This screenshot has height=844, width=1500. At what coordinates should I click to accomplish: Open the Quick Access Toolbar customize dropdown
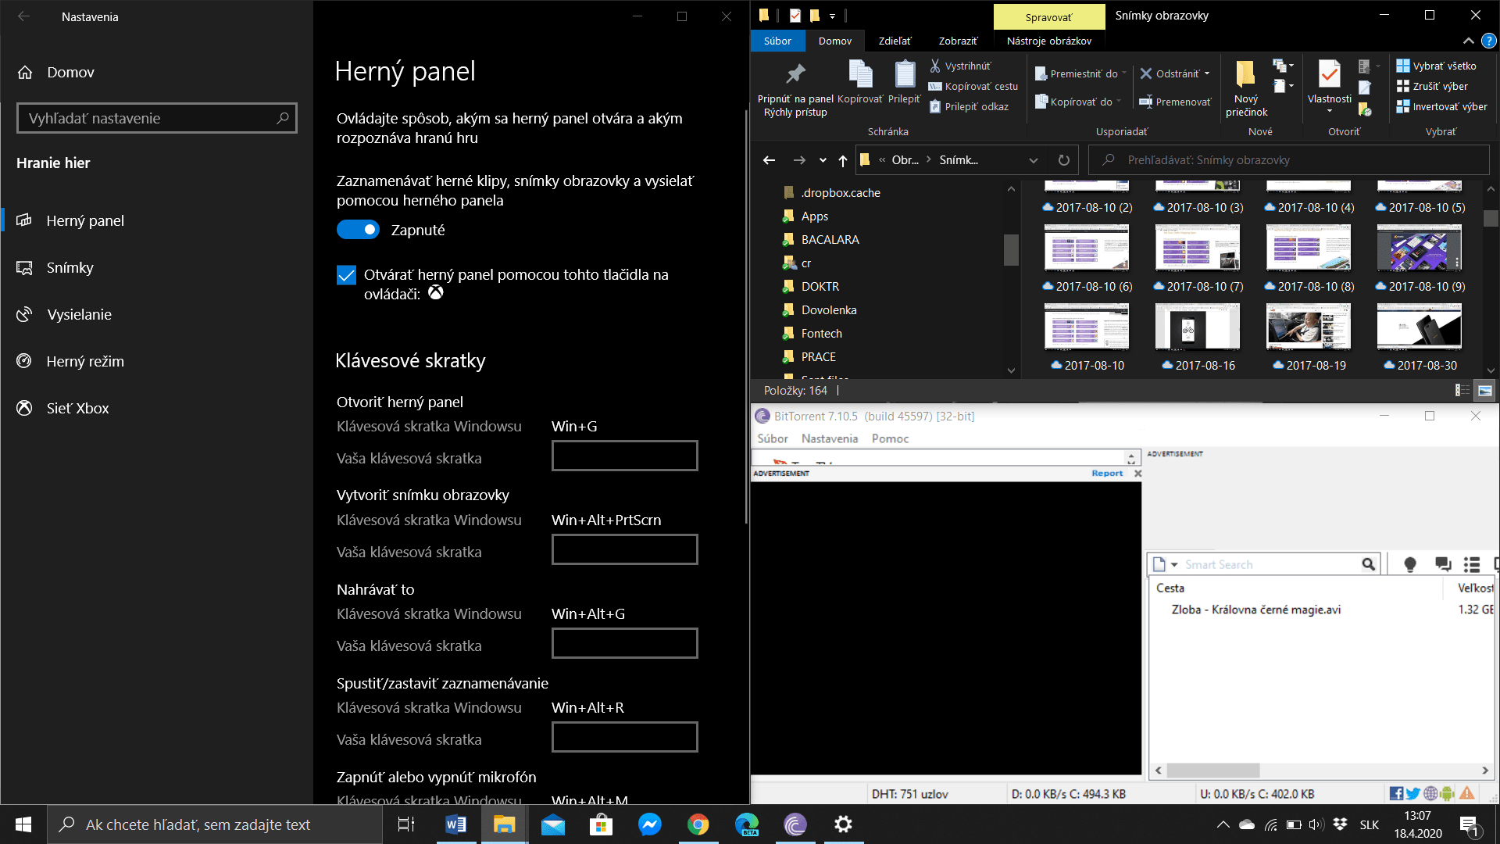click(x=832, y=16)
